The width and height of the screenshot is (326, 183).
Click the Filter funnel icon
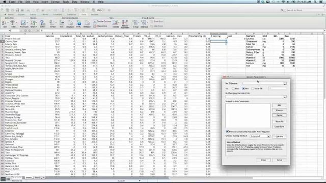(12, 23)
